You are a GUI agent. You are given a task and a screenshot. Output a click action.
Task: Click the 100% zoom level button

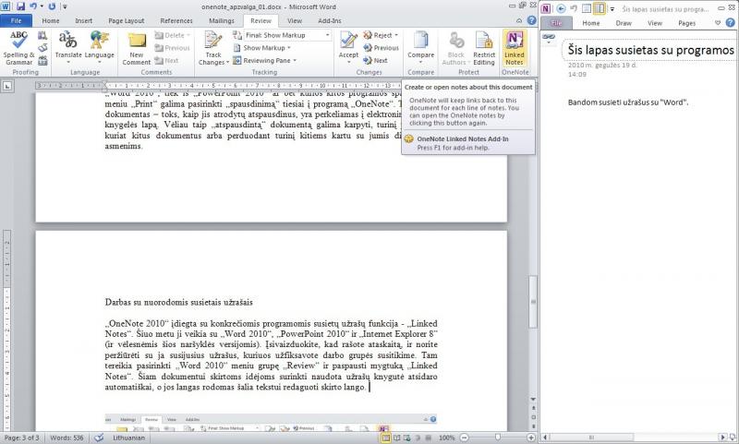(x=446, y=438)
